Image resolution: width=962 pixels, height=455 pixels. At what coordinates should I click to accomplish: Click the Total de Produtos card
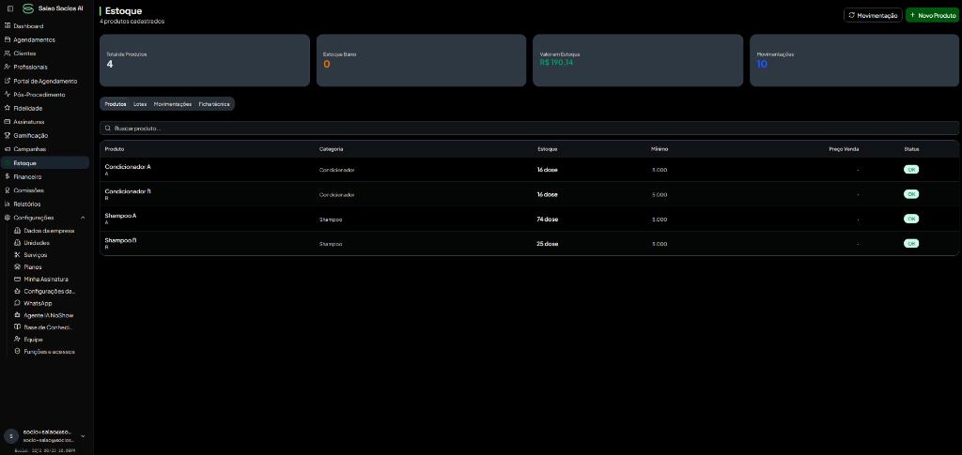tap(205, 60)
